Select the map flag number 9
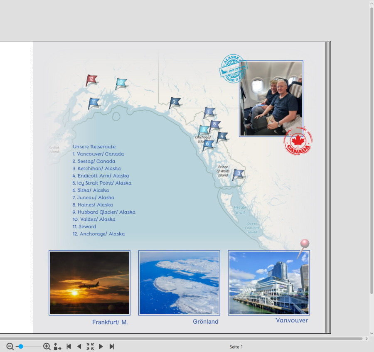Image resolution: width=374 pixels, height=352 pixels. [x=174, y=102]
